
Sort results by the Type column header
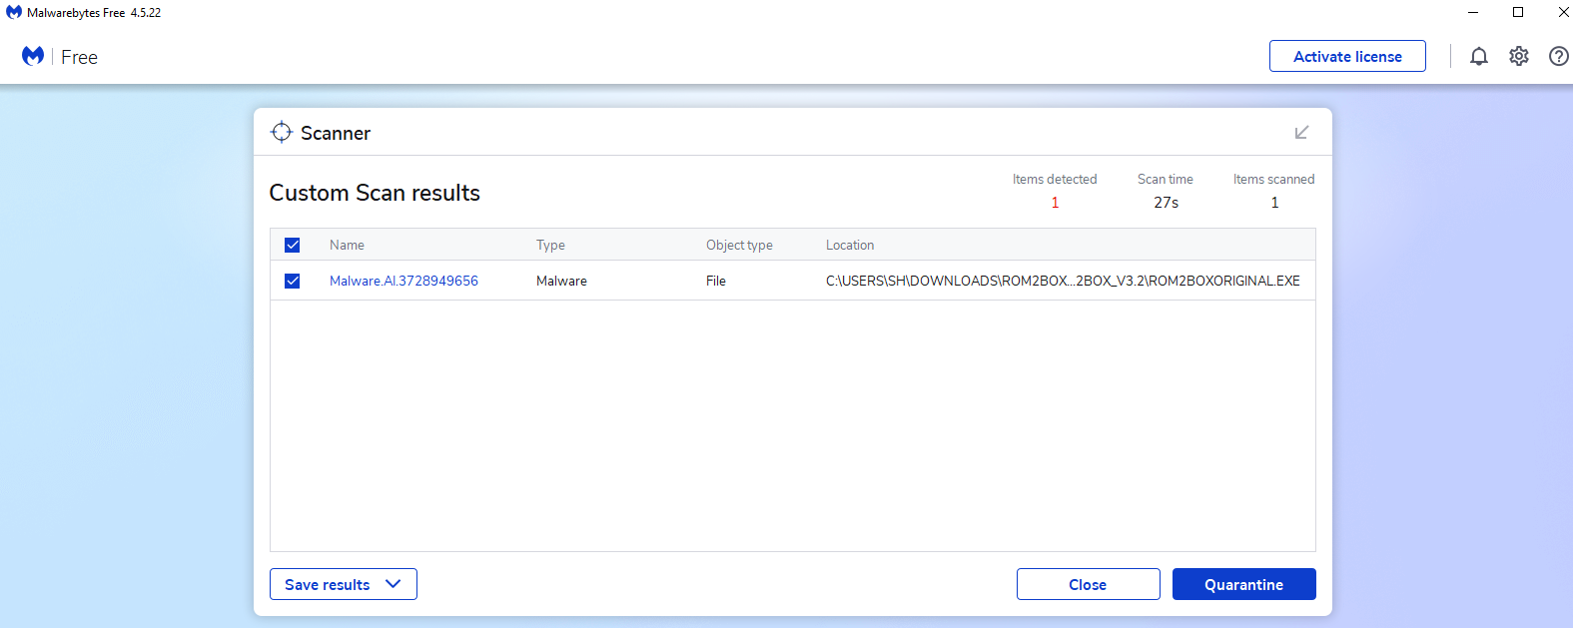coord(550,245)
